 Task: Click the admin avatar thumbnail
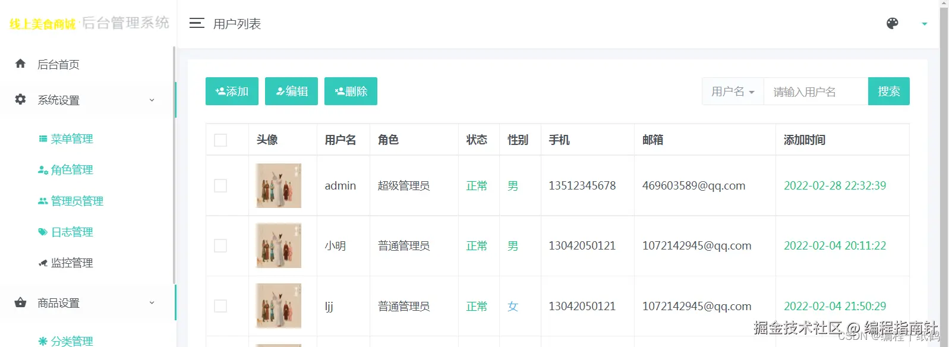279,185
